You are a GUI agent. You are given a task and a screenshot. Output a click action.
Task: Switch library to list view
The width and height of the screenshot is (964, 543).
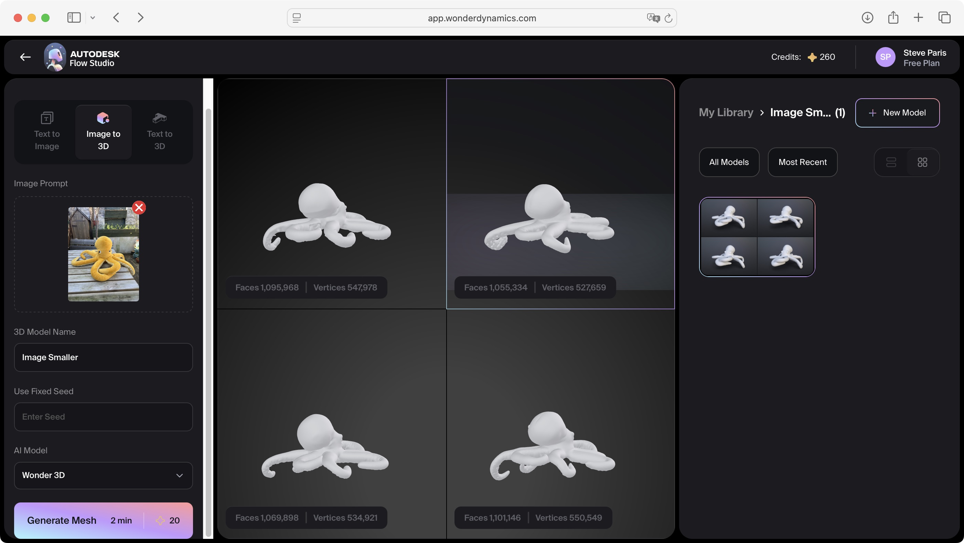(x=892, y=162)
